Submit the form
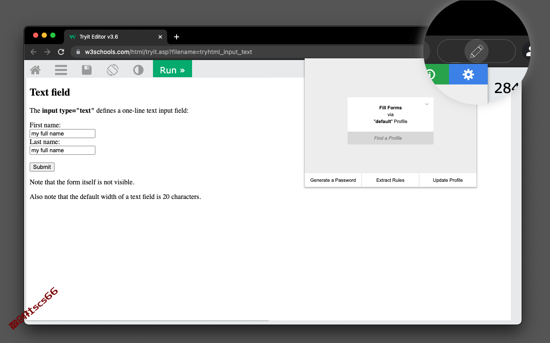Viewport: 550px width, 343px height. (x=42, y=167)
